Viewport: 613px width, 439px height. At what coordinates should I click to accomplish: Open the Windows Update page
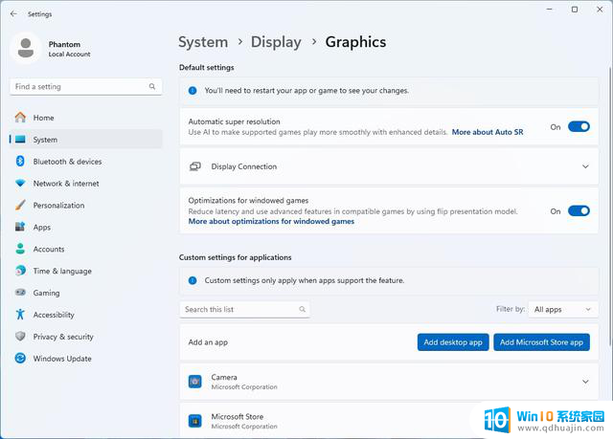(86, 358)
